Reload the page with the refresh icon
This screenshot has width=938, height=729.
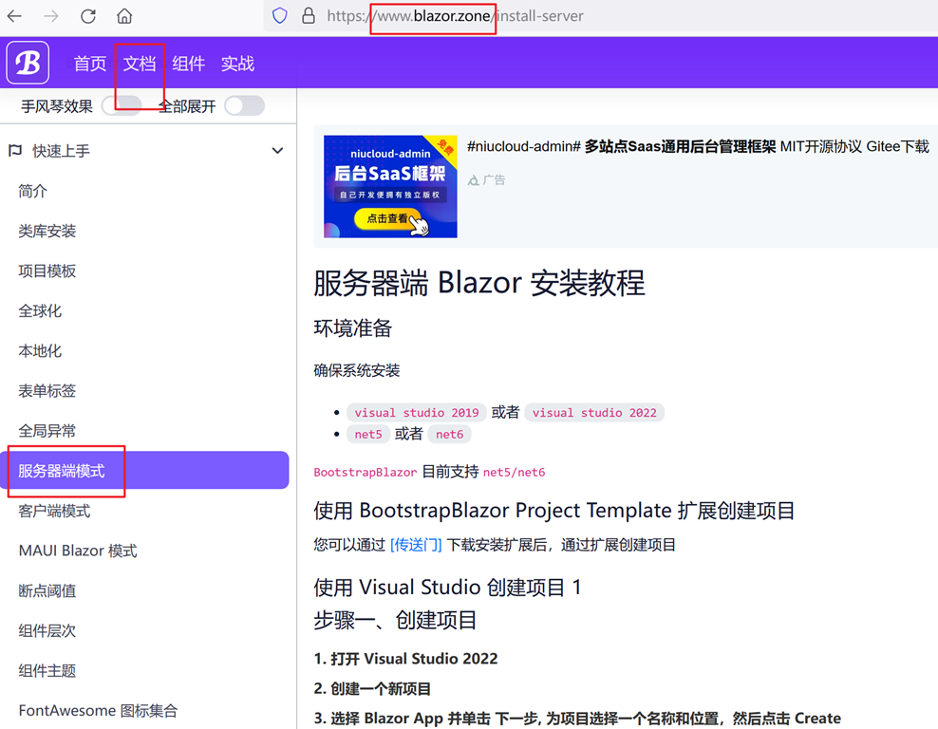tap(88, 16)
